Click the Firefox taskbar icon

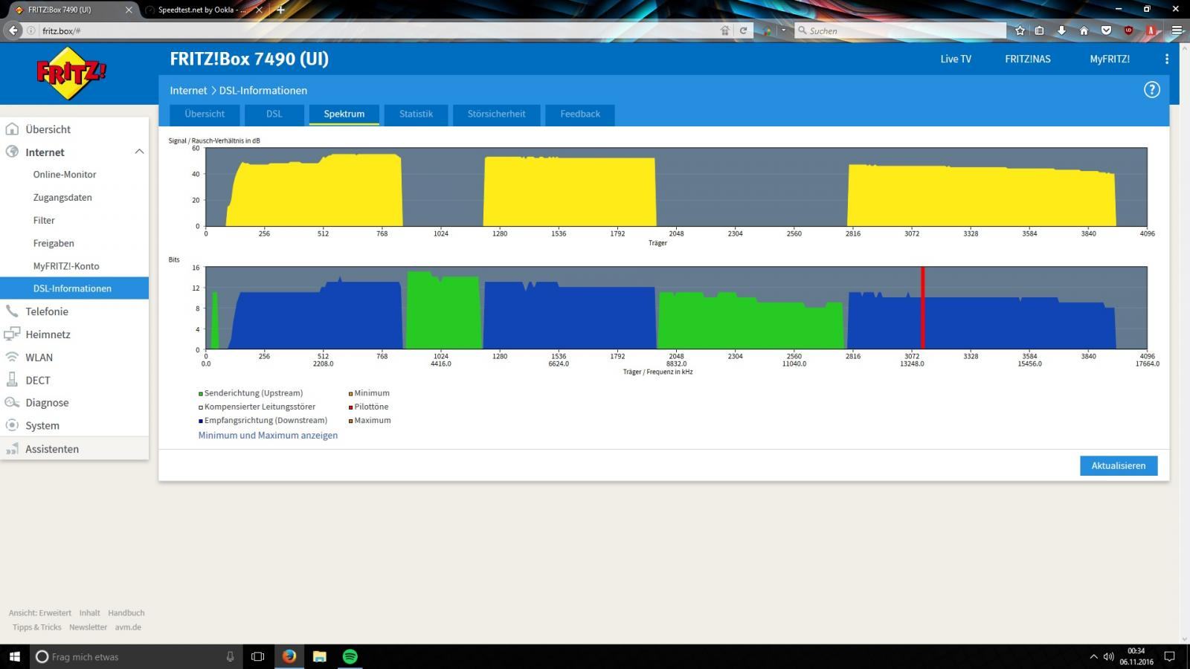point(289,656)
